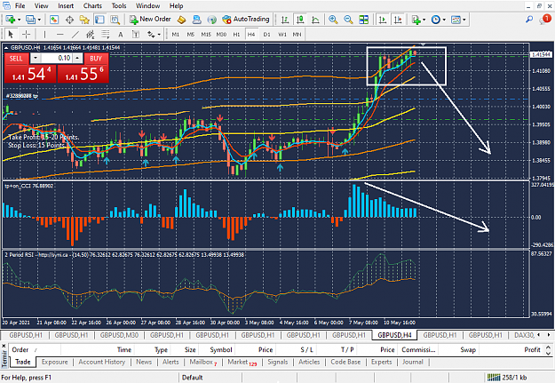Select the cursor arrow tool
Screen dimensions: 555x383
coord(11,34)
